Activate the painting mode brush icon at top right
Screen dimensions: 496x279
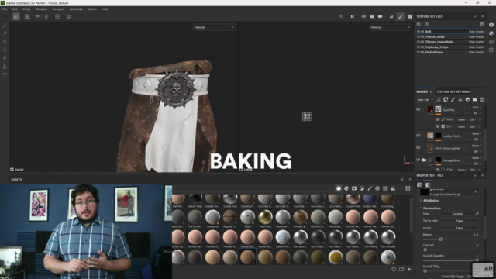tap(401, 16)
